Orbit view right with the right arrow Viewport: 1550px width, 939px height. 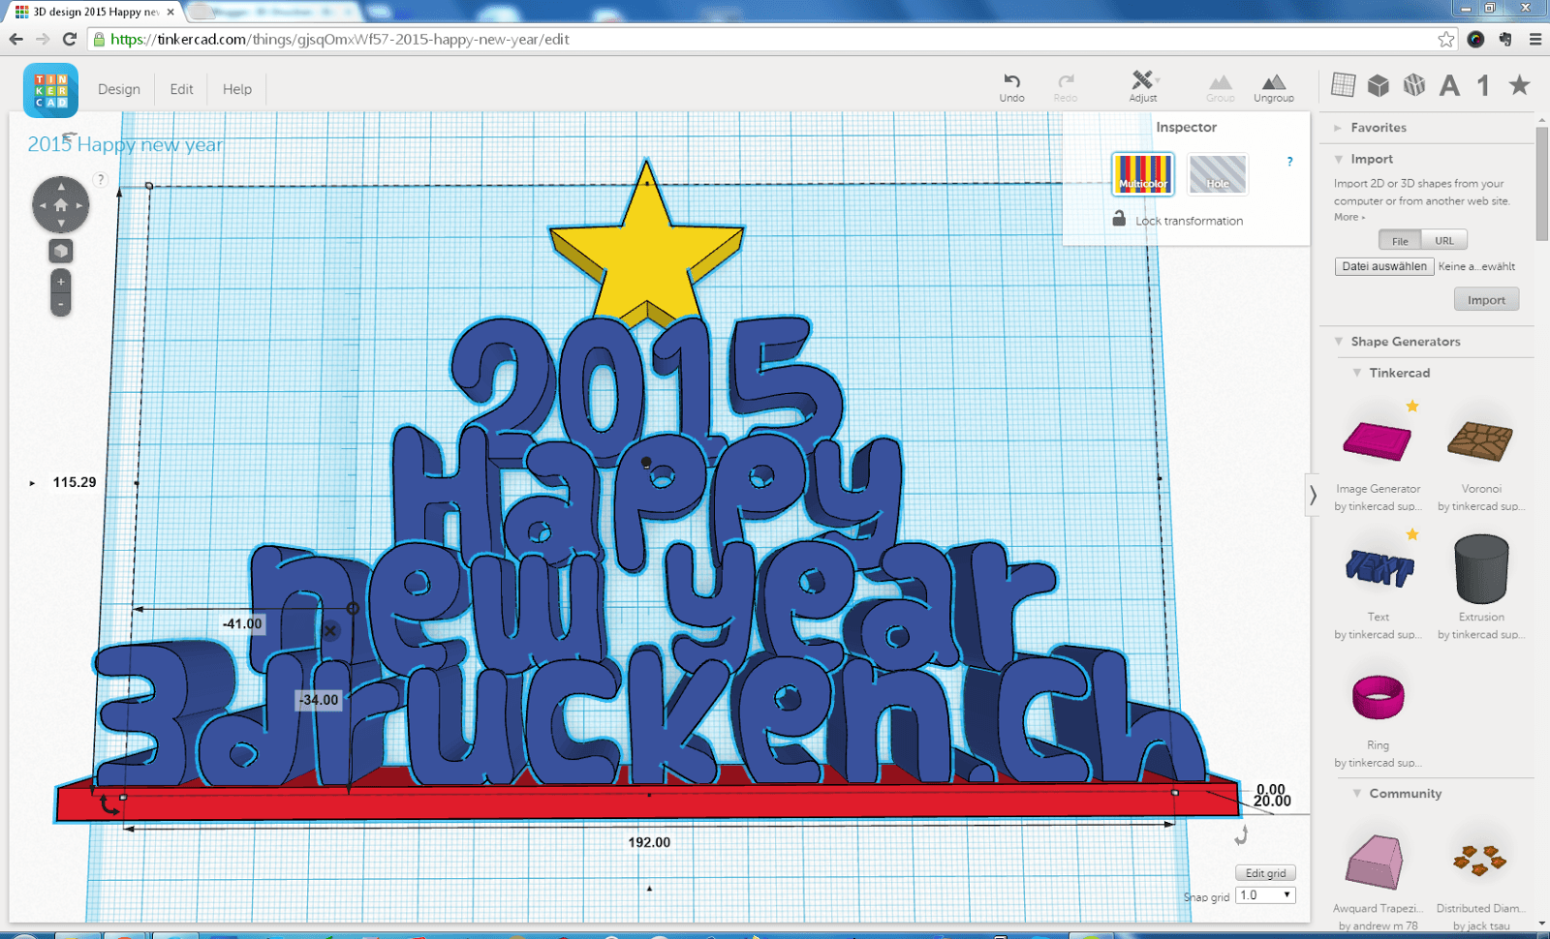click(x=79, y=205)
